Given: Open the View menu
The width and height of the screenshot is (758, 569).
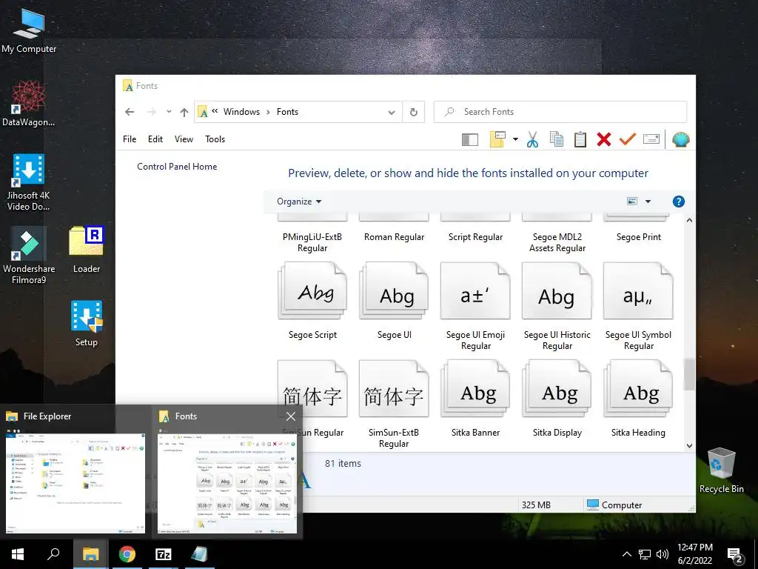Looking at the screenshot, I should pyautogui.click(x=184, y=139).
